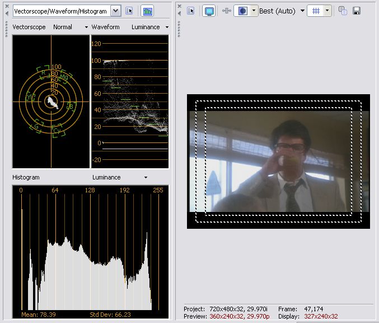Click the Vectorscope label
Screen dimensions: 379x323
click(x=29, y=27)
